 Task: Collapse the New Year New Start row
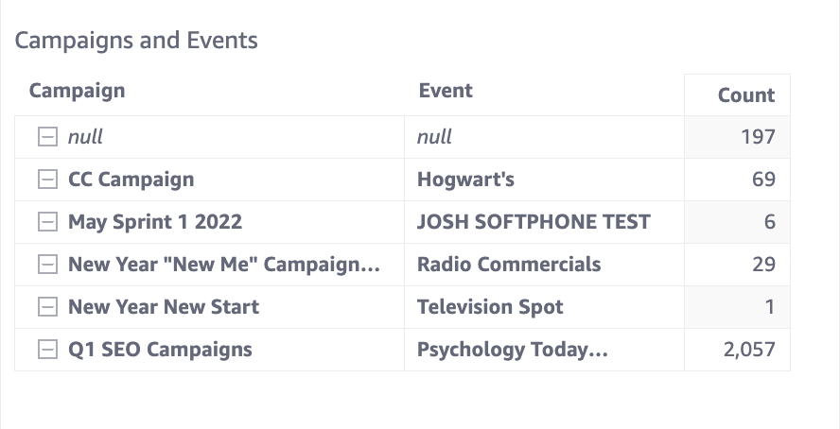click(46, 307)
